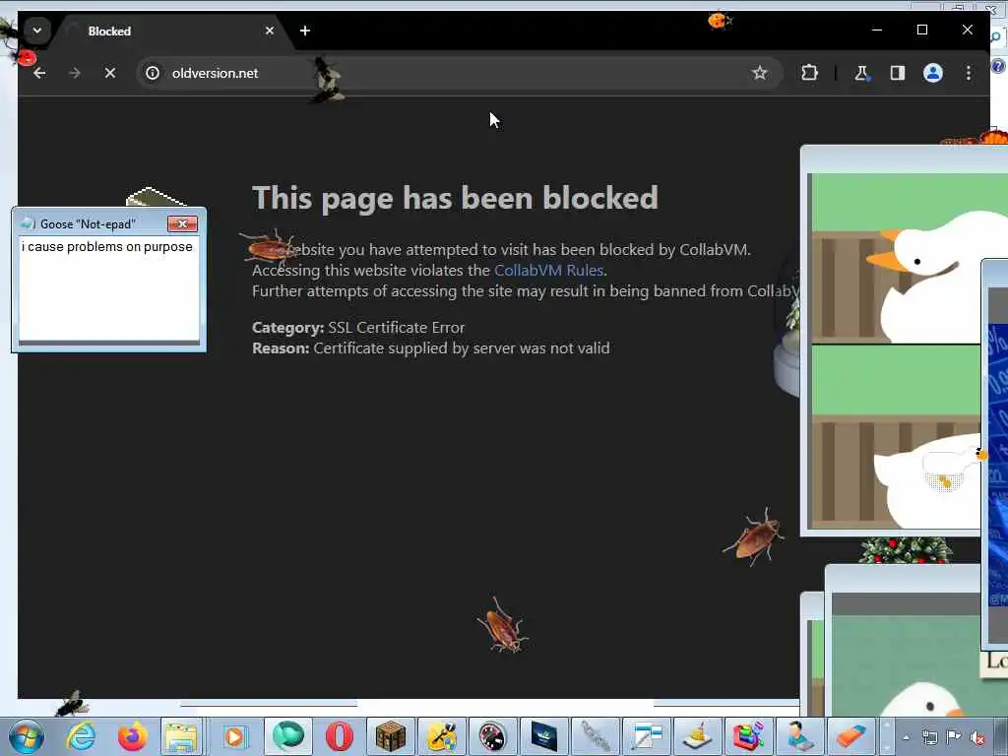The width and height of the screenshot is (1008, 756).
Task: Open the Minecraft crafting table taskbar icon
Action: point(390,736)
